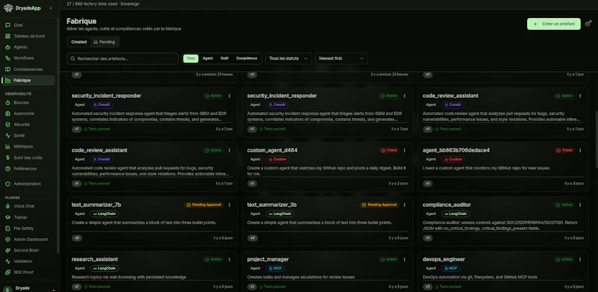Filter by Compétence type
Image resolution: width=598 pixels, height=292 pixels.
(x=247, y=58)
